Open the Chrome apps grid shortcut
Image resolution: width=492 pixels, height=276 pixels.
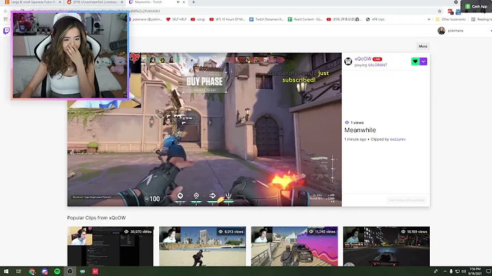5,19
